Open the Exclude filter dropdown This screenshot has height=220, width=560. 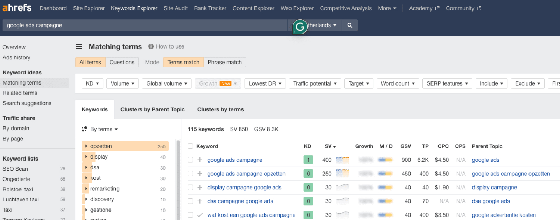(x=528, y=83)
